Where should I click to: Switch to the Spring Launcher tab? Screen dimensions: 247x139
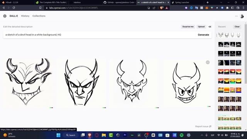(x=187, y=2)
